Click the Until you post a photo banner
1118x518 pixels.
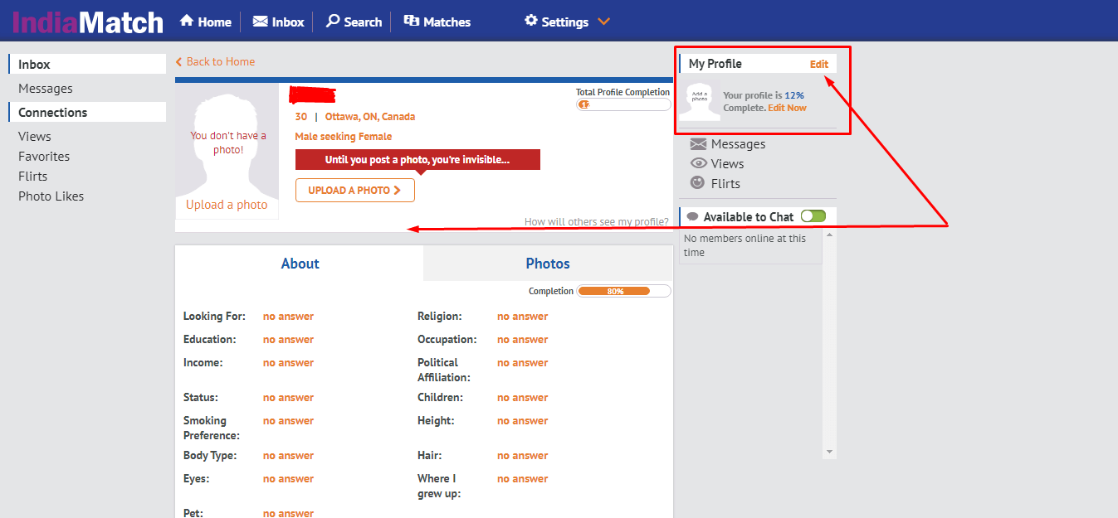417,160
